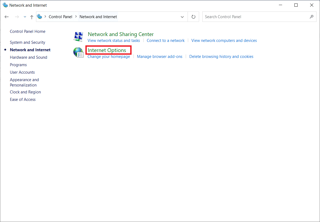This screenshot has height=222, width=320.
Task: Open the recent locations dropdown arrow
Action: (x=25, y=17)
